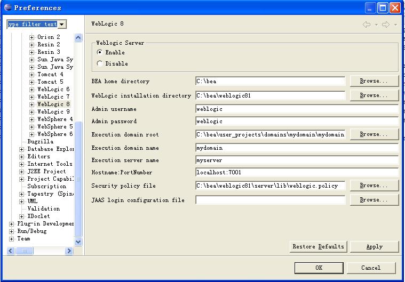
Task: Maximize the Preferences window
Action: pyautogui.click(x=383, y=8)
